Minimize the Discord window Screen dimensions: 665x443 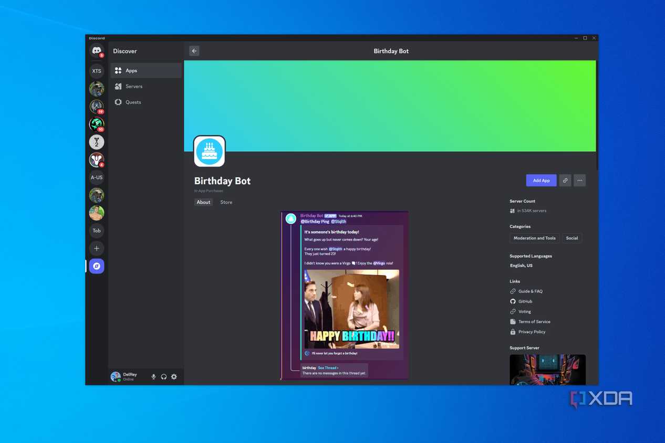pos(576,38)
